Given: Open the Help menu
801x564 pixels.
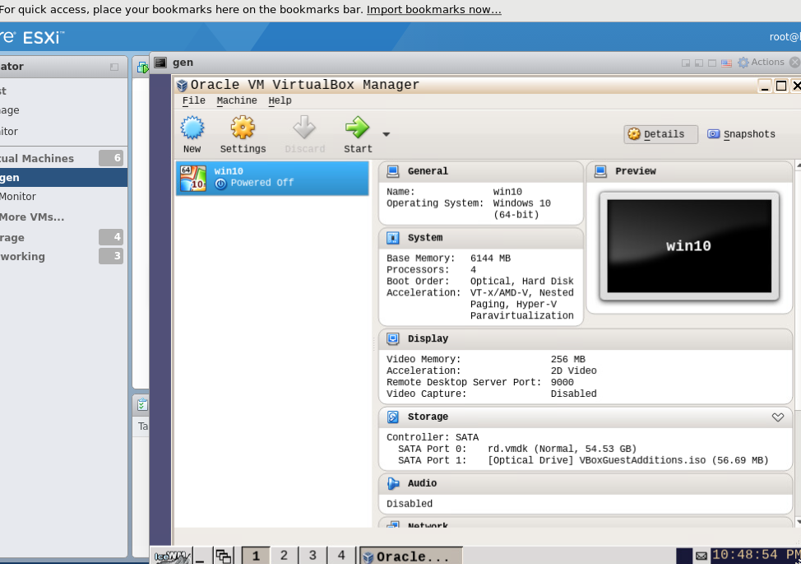Looking at the screenshot, I should 280,100.
